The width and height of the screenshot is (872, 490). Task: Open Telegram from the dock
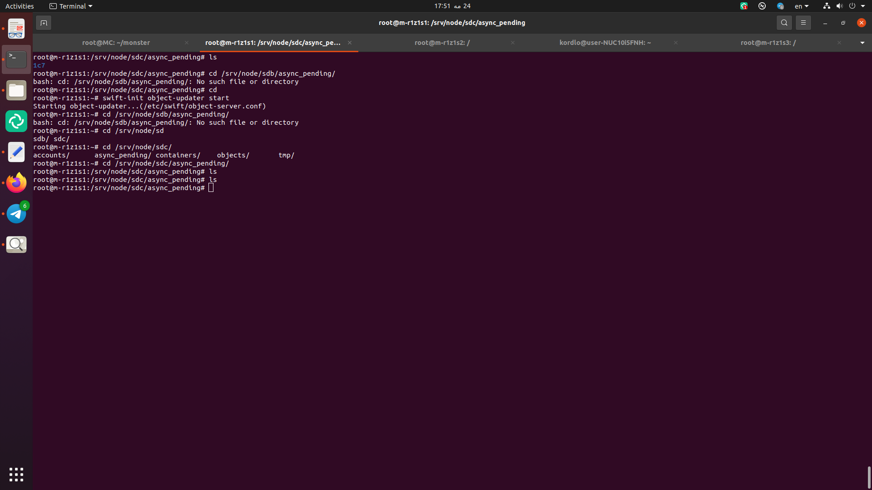(16, 214)
